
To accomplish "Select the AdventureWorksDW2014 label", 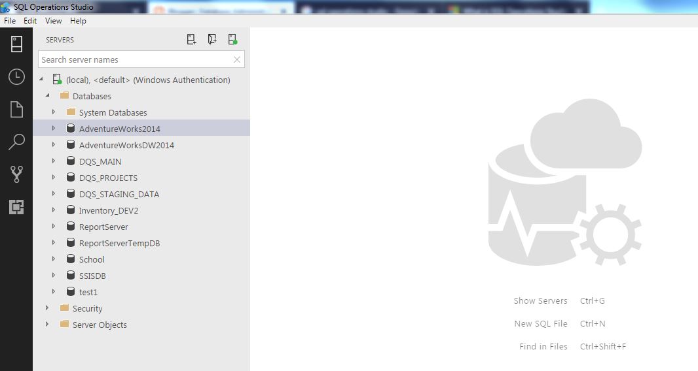I will pyautogui.click(x=126, y=145).
